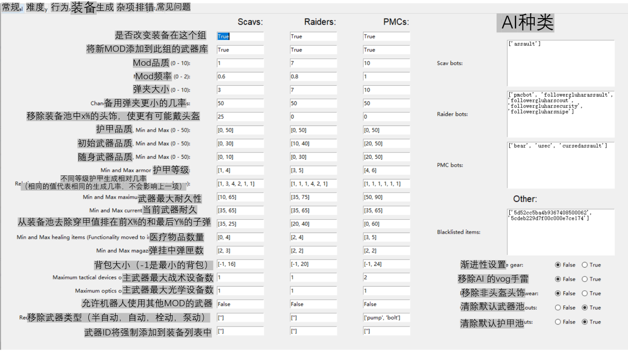This screenshot has height=353, width=628.
Task: Click the Scavs 是否改变装备 field showing True
Action: [240, 36]
